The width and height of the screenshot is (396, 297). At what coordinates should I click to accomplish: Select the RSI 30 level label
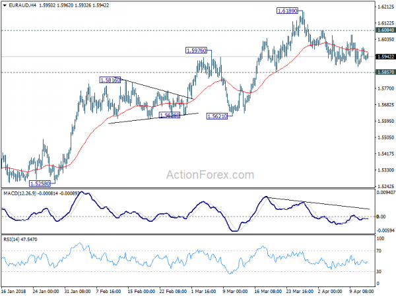pyautogui.click(x=379, y=271)
